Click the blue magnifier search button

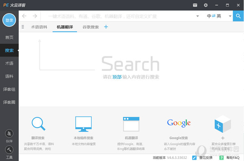(x=238, y=16)
